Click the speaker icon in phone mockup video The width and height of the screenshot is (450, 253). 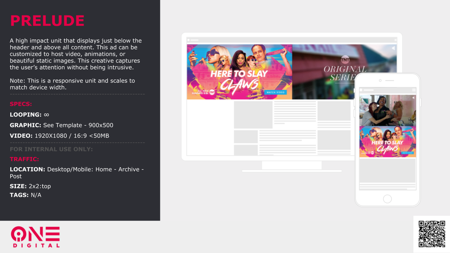coord(413,98)
